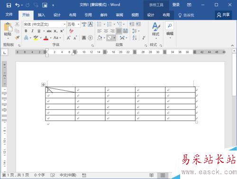The height and width of the screenshot is (179, 237).
Task: Expand the bullet list dropdown arrow
Action: (104, 24)
